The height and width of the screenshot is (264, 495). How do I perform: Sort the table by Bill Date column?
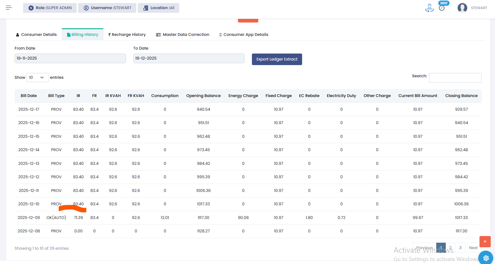29,96
